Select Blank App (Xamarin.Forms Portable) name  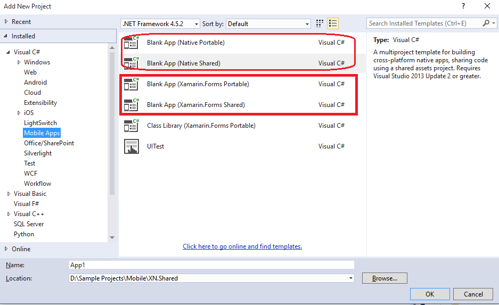tap(198, 84)
